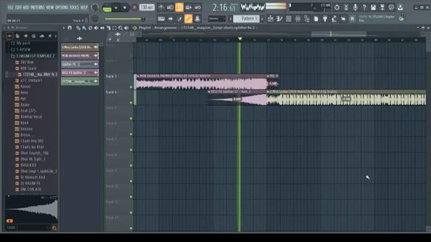Open the speech bubble chat icon
This screenshot has width=431, height=242.
391,7
